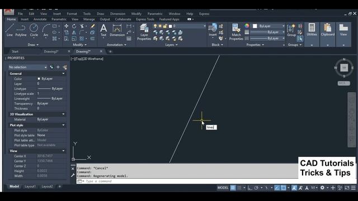This screenshot has width=358, height=201.
Task: Open the Dimension menu
Action: tap(117, 13)
